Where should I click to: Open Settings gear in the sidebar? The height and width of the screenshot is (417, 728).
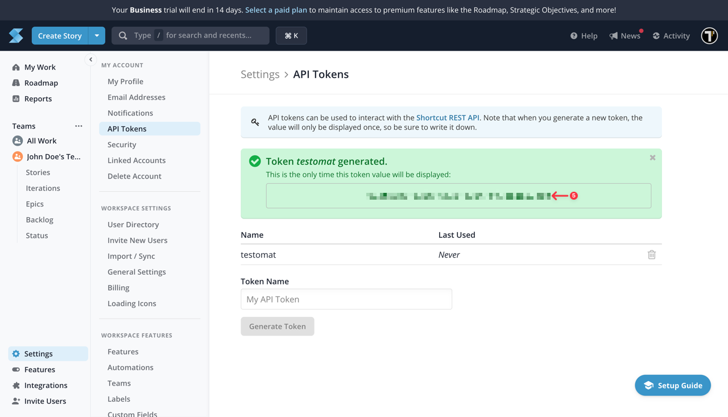click(39, 353)
